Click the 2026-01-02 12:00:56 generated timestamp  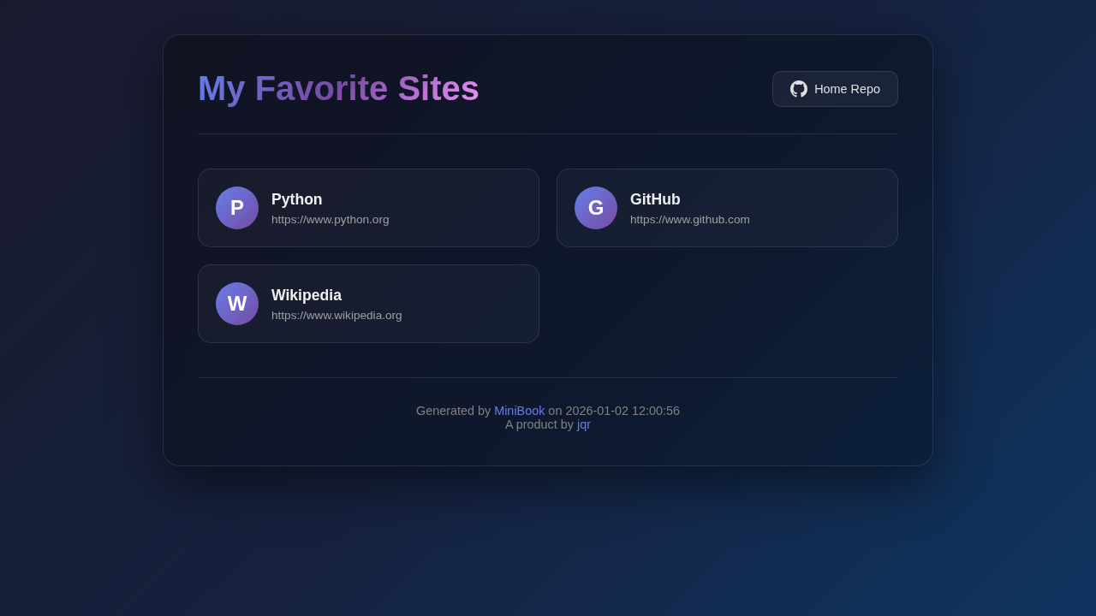[622, 411]
